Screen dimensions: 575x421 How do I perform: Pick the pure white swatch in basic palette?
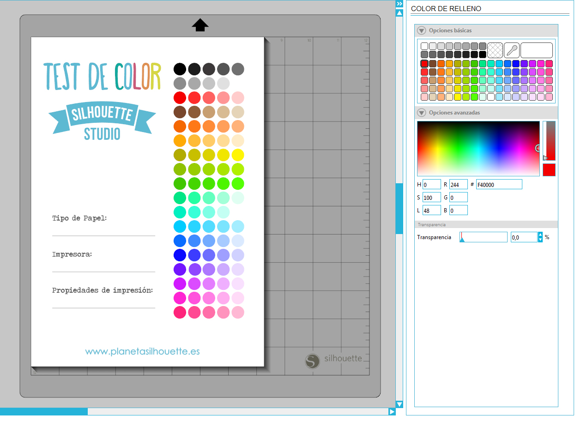point(424,46)
